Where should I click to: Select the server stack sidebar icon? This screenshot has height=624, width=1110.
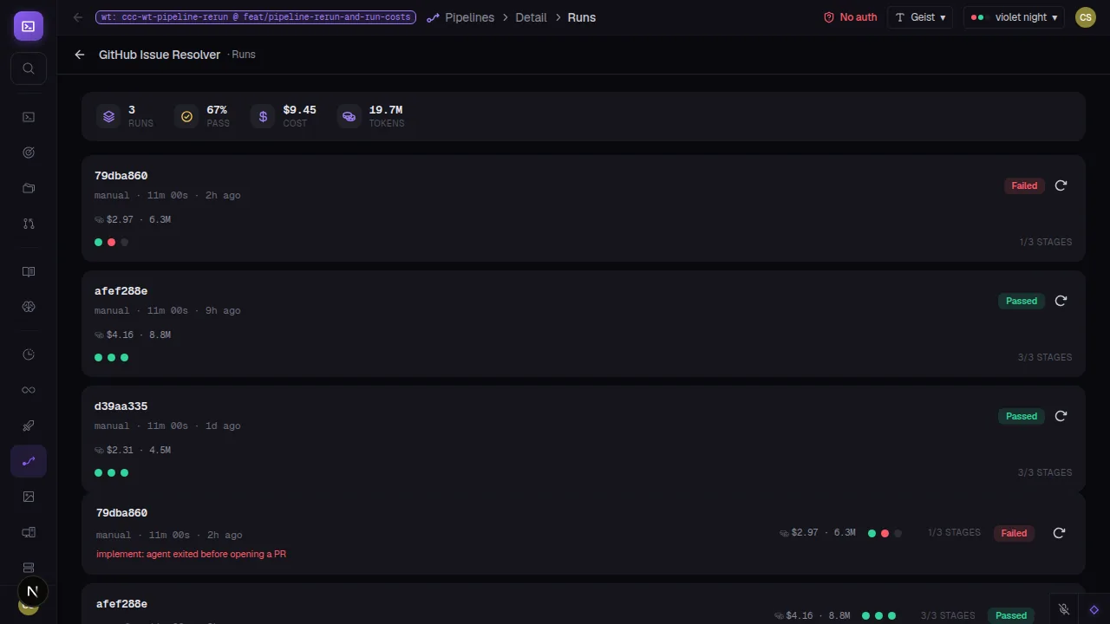click(x=29, y=568)
